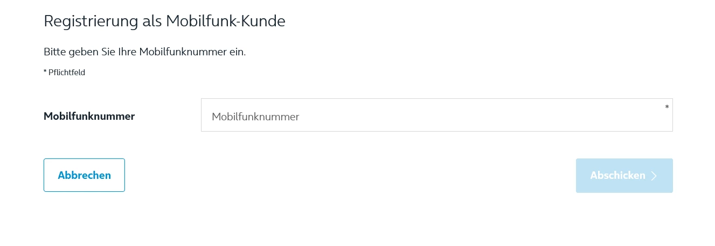Screen dimensions: 715x246
Task: Click the 'Bitte geben Sie Ihre Mobilfunknummer ein' text
Action: [144, 52]
